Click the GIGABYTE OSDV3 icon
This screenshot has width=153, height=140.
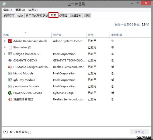coord(10,60)
